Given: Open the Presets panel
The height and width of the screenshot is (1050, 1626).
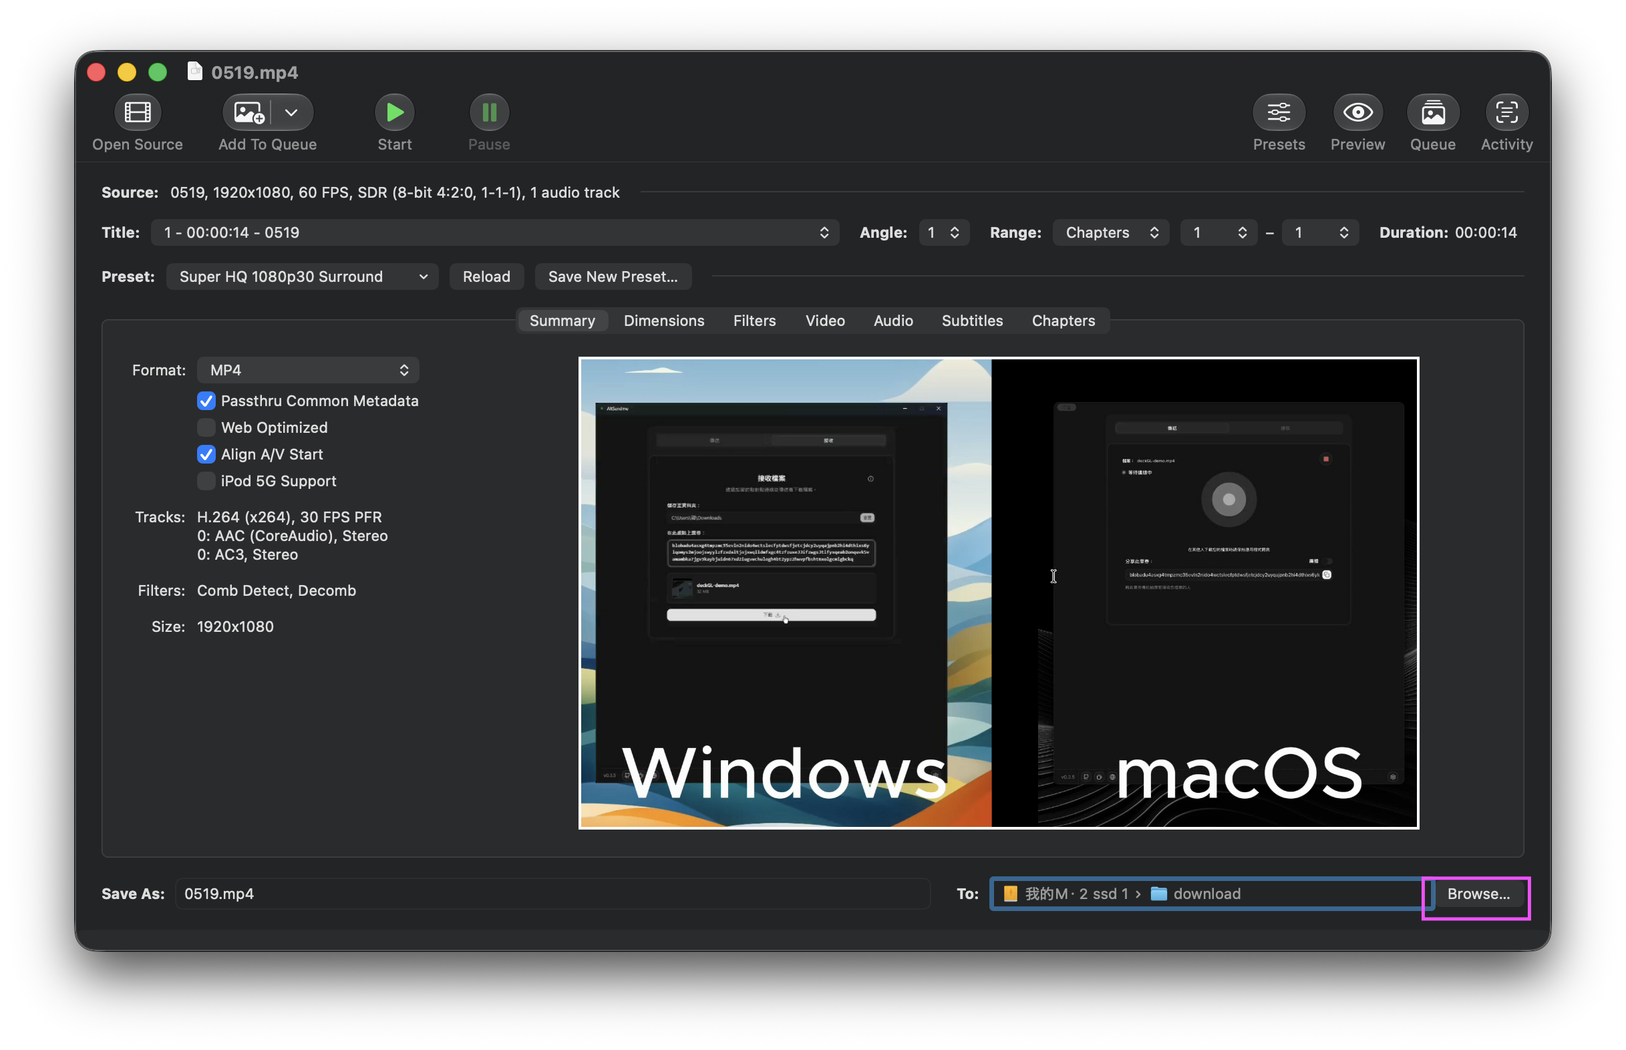Looking at the screenshot, I should point(1279,112).
